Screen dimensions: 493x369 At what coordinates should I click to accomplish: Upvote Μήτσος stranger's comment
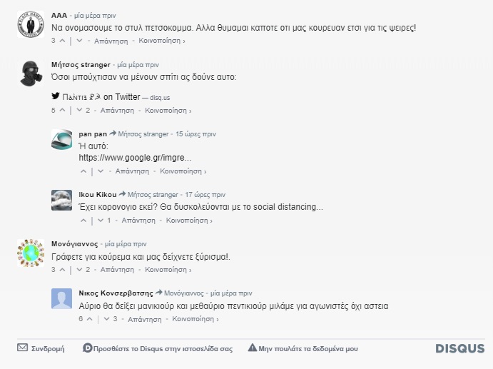(x=62, y=111)
